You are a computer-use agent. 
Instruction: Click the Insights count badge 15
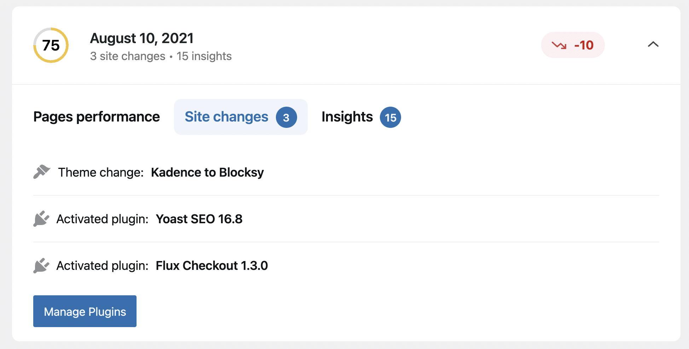point(390,117)
